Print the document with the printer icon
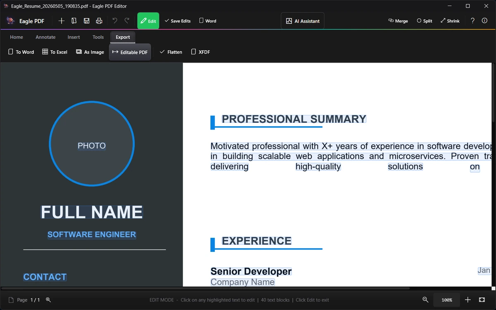 99,21
